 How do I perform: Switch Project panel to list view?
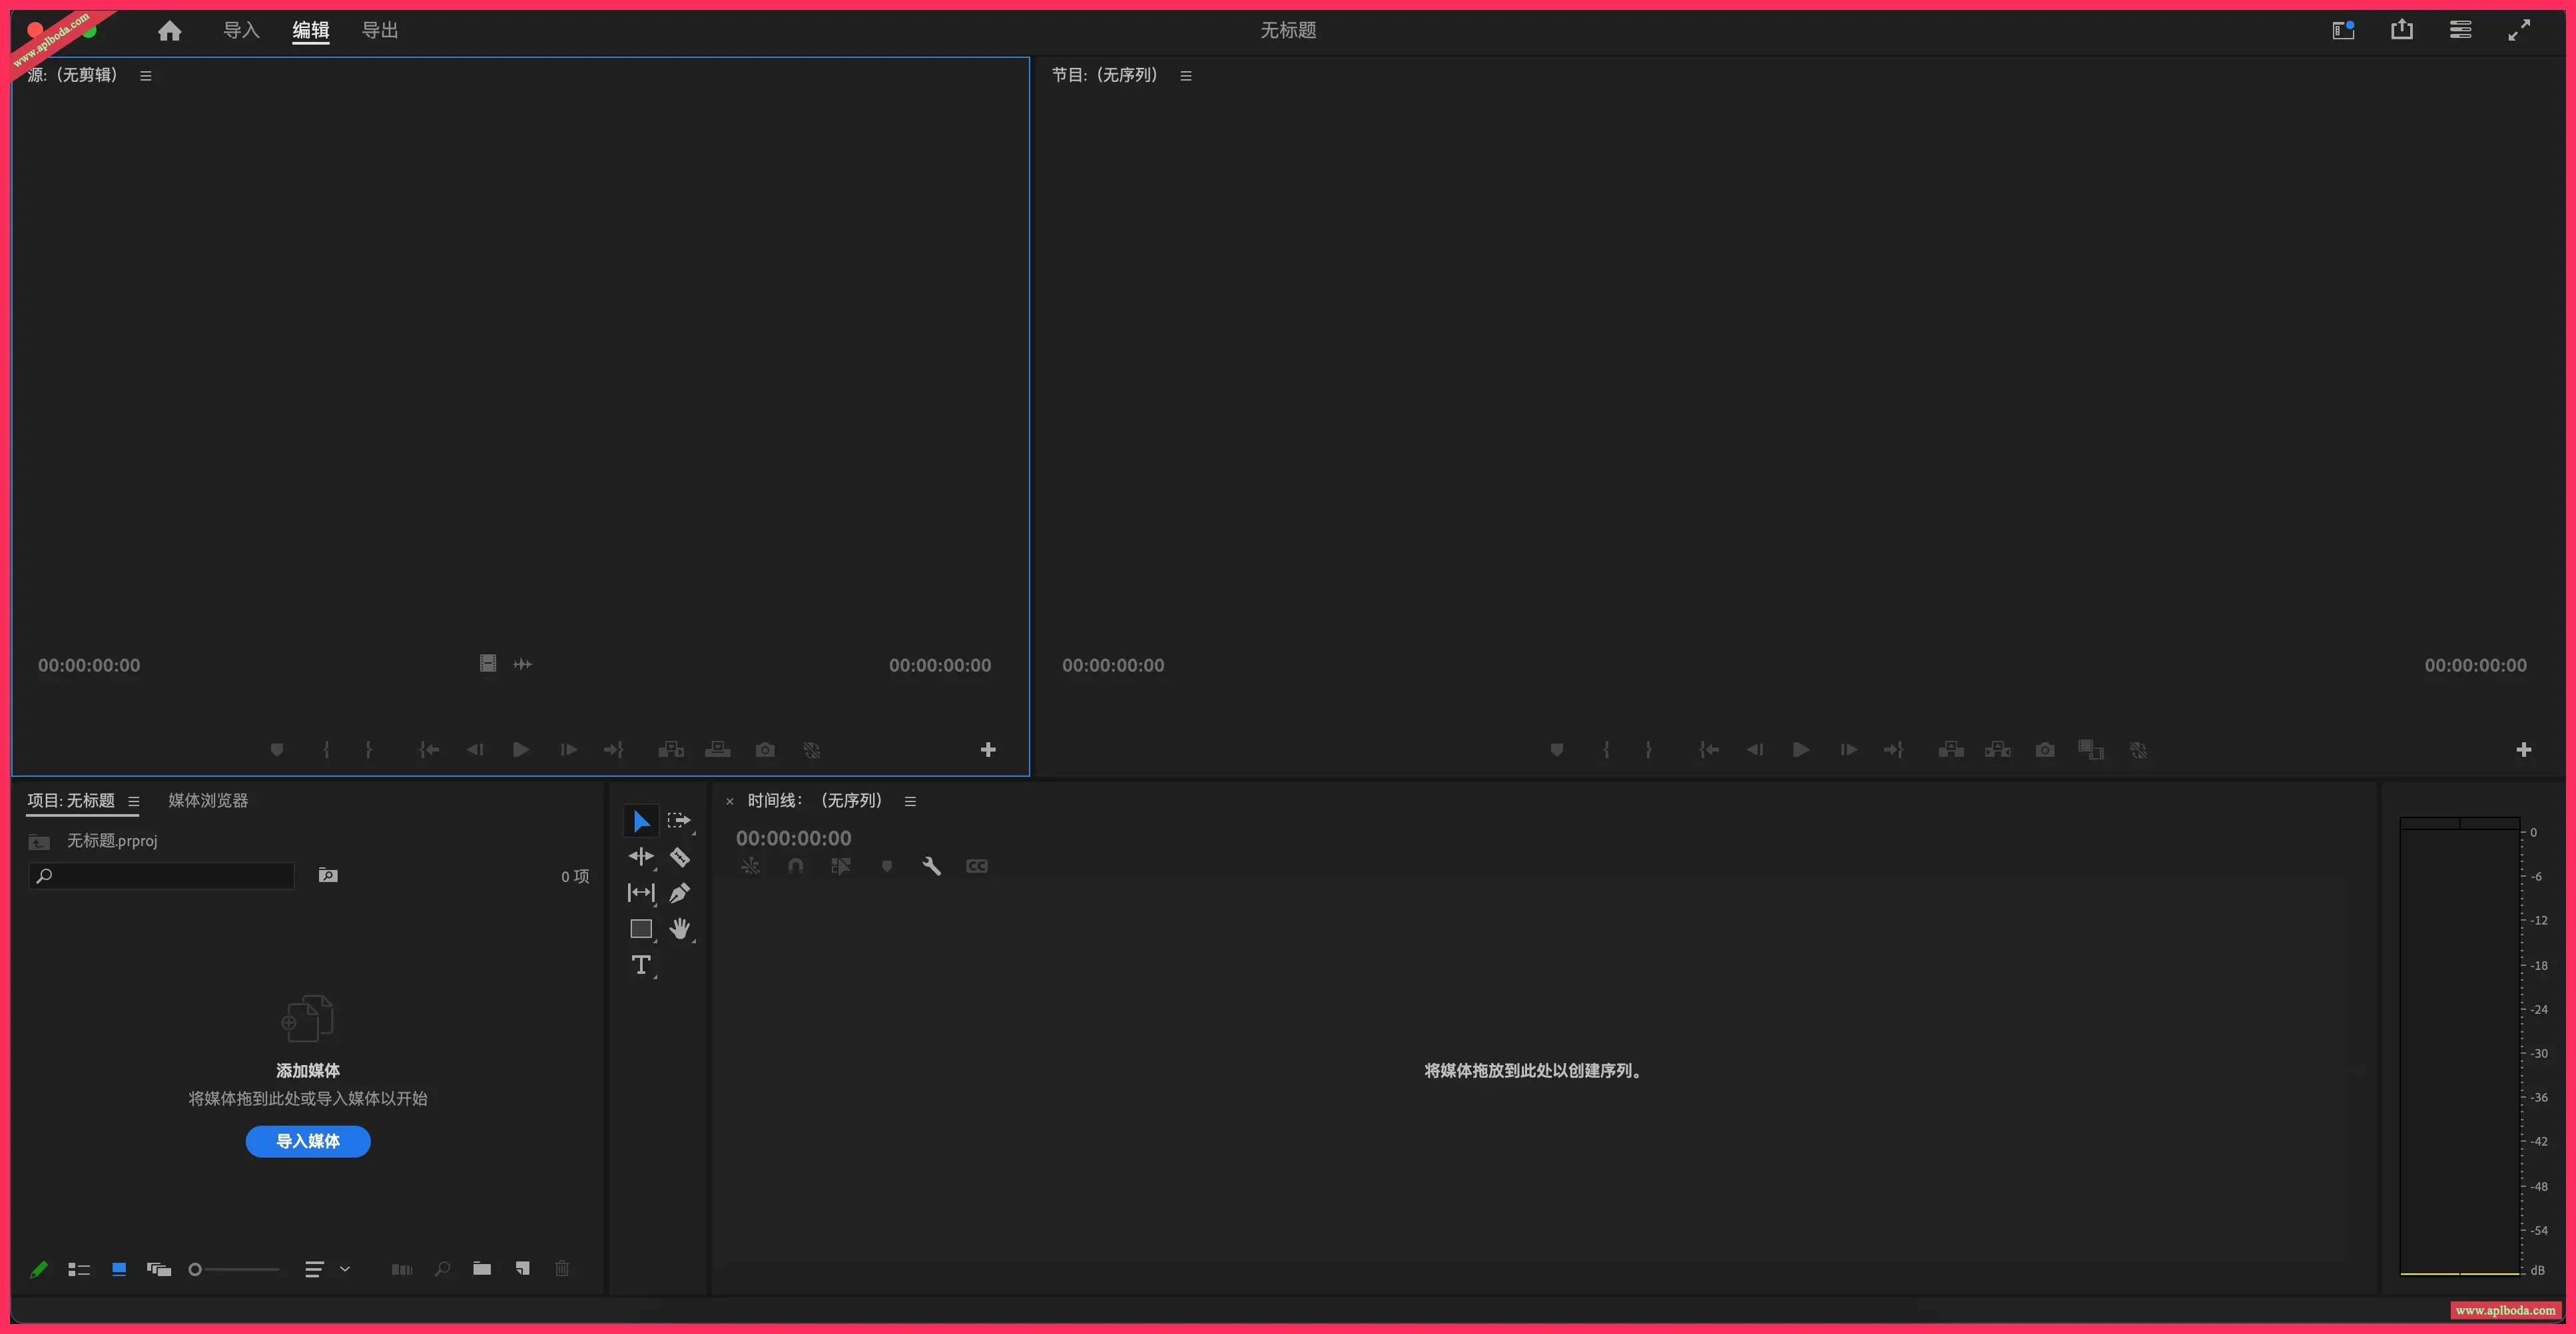[x=79, y=1269]
